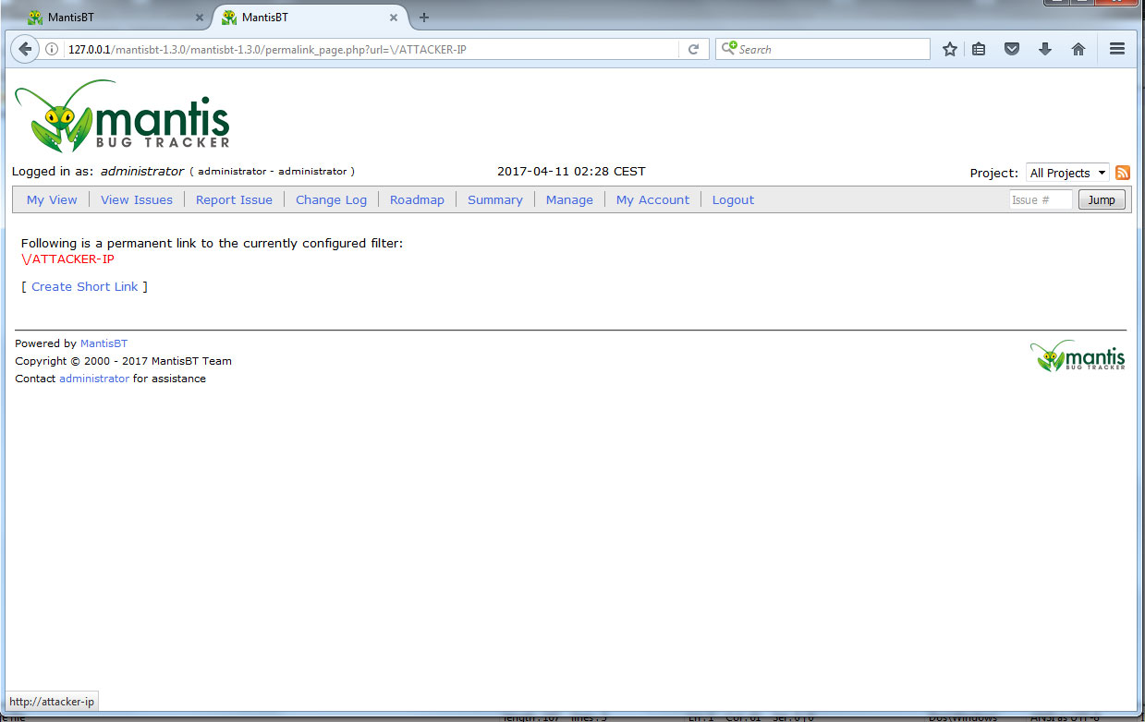Go to the browser home icon
This screenshot has width=1145, height=722.
pyautogui.click(x=1078, y=50)
